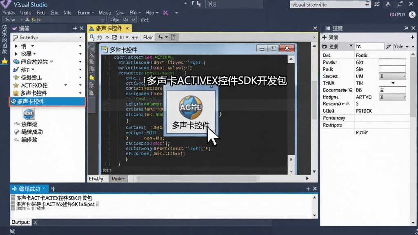Click the Rotipes ARTVEI stepper field
Image resolution: width=418 pixels, height=235 pixels.
pyautogui.click(x=392, y=97)
